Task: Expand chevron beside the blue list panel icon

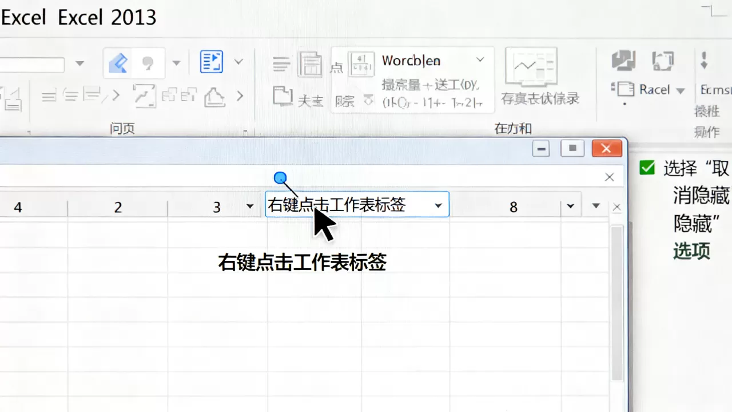Action: (x=239, y=62)
